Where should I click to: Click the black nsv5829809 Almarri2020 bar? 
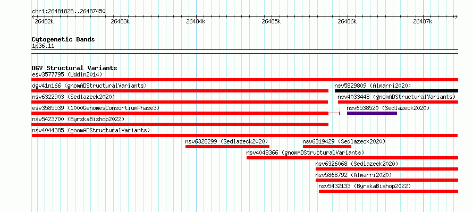tap(396, 91)
